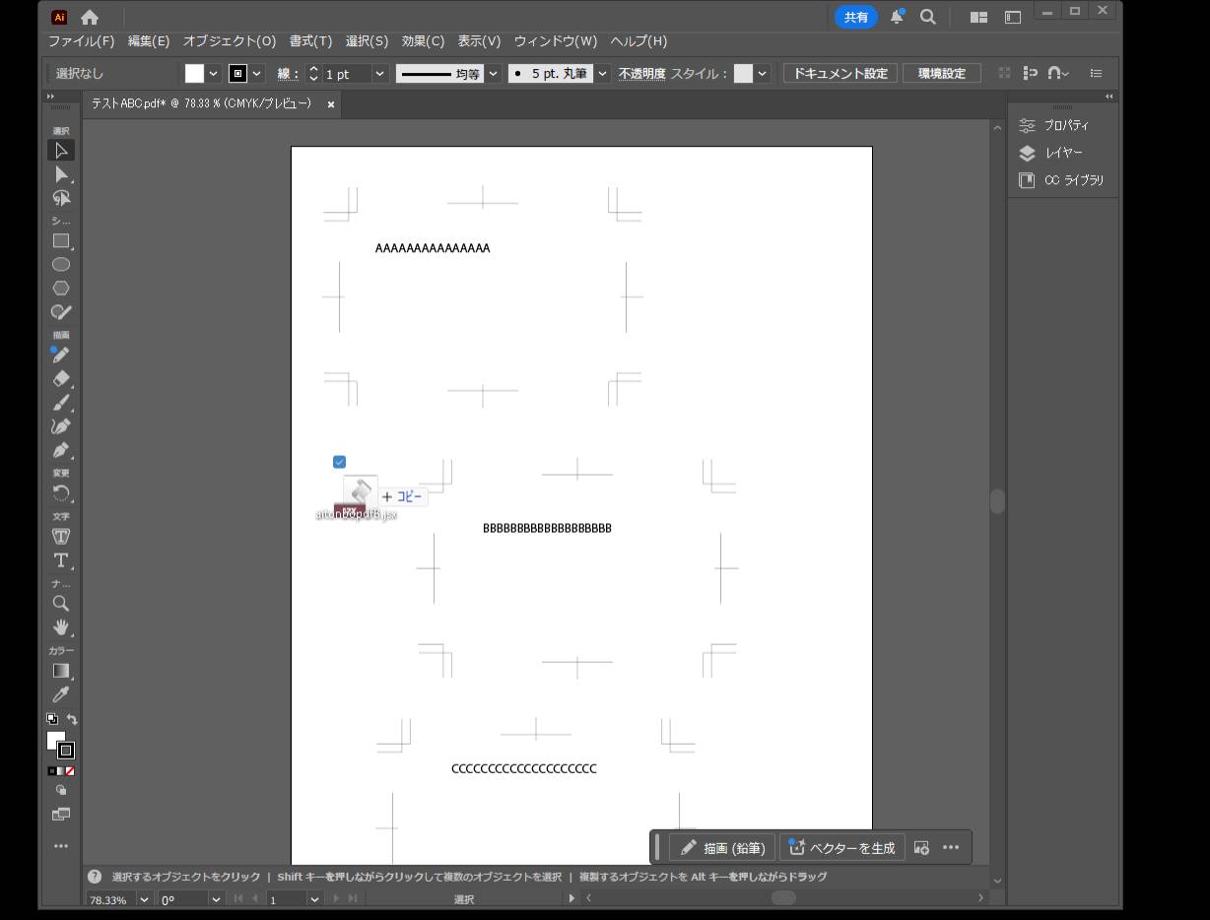Select the Rotate tool
Screen dimensions: 1210x920
[x=61, y=493]
